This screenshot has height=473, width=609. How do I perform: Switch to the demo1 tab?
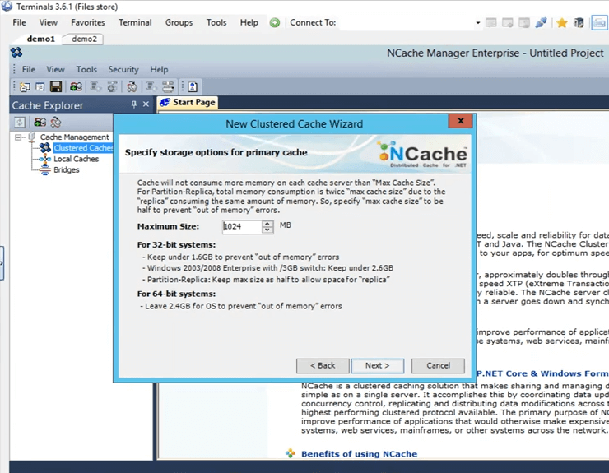[x=41, y=39]
